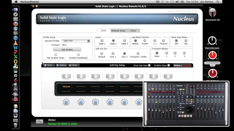Viewport: 234px width, 131px height.
Task: Switch to the DAW tab
Action: [x=103, y=31]
